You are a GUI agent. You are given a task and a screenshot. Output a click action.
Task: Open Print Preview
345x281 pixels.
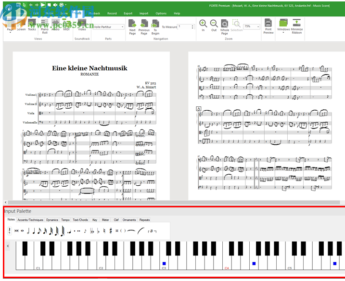pyautogui.click(x=268, y=26)
